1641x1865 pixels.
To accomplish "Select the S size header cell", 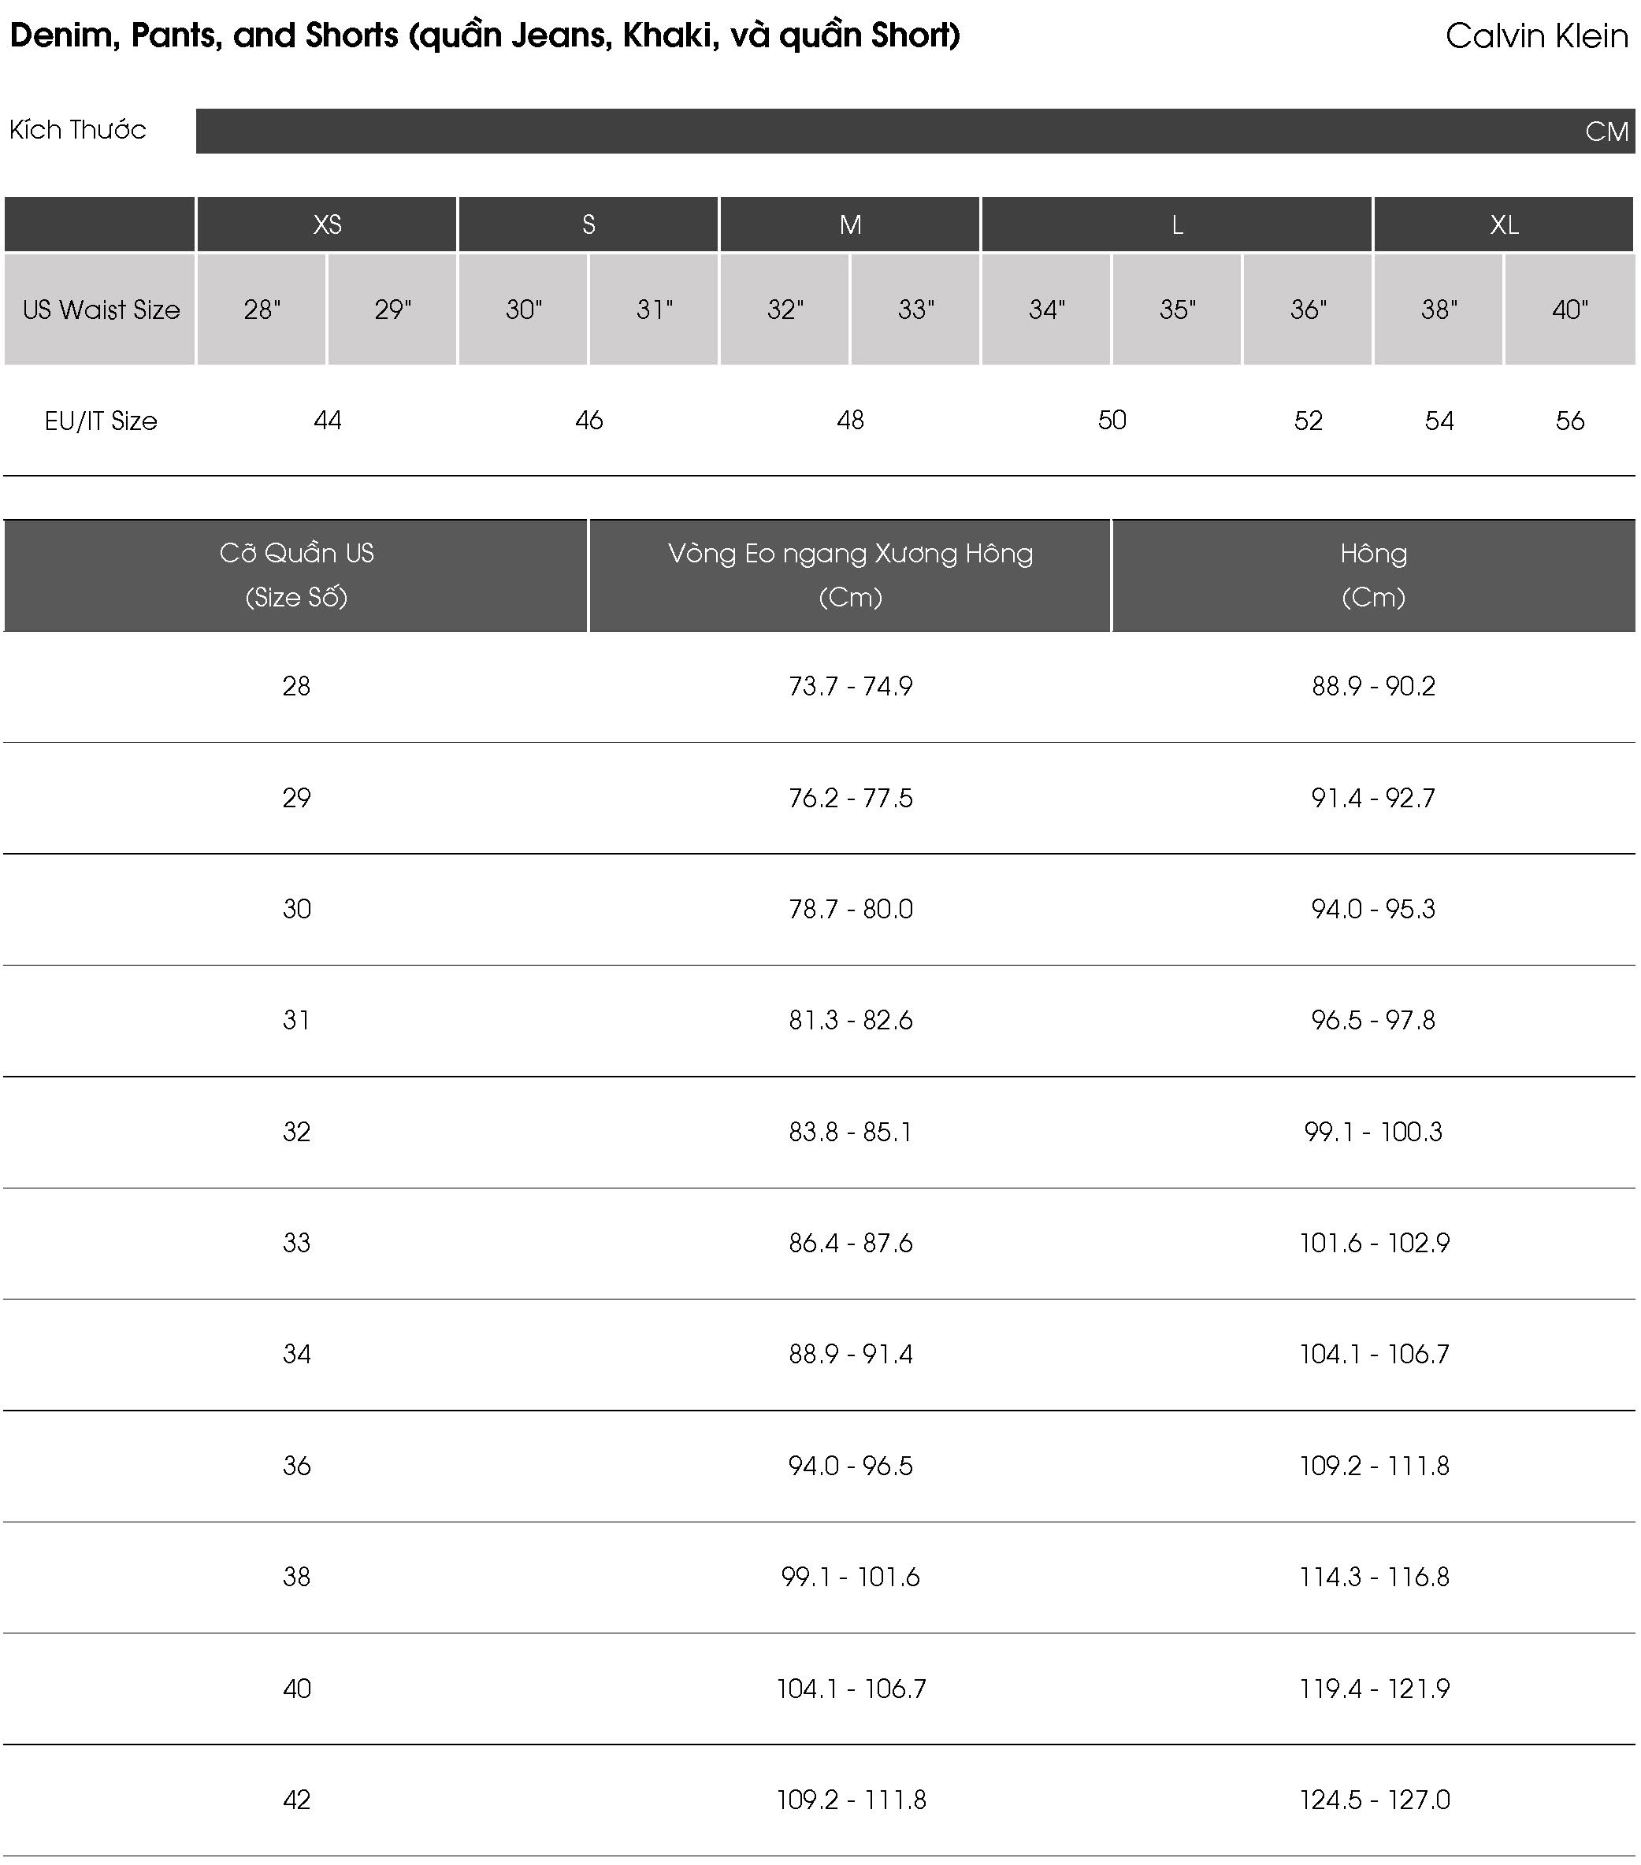I will [x=588, y=224].
